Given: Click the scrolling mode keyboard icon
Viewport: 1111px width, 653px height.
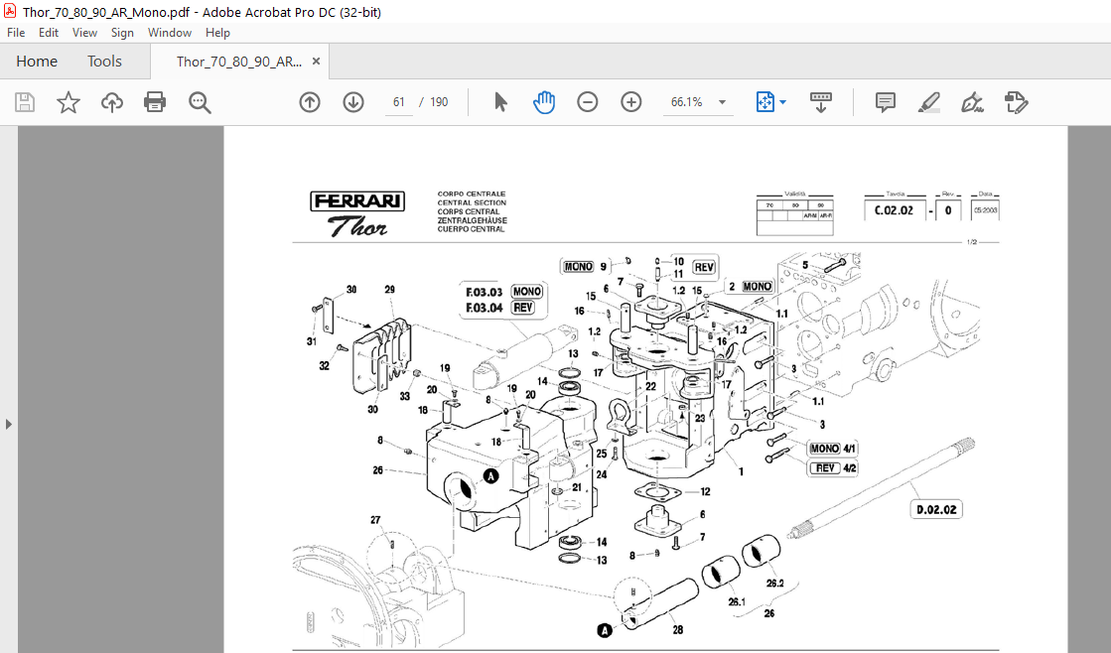Looking at the screenshot, I should (820, 102).
